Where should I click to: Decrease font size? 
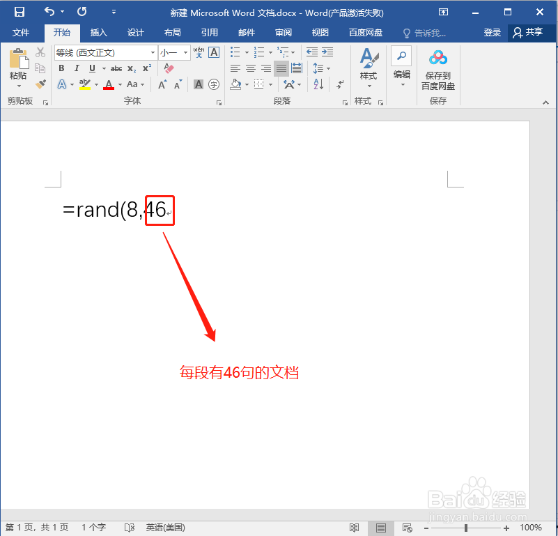click(x=178, y=84)
